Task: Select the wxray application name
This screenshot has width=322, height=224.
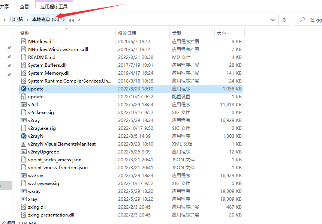Action: (34, 191)
